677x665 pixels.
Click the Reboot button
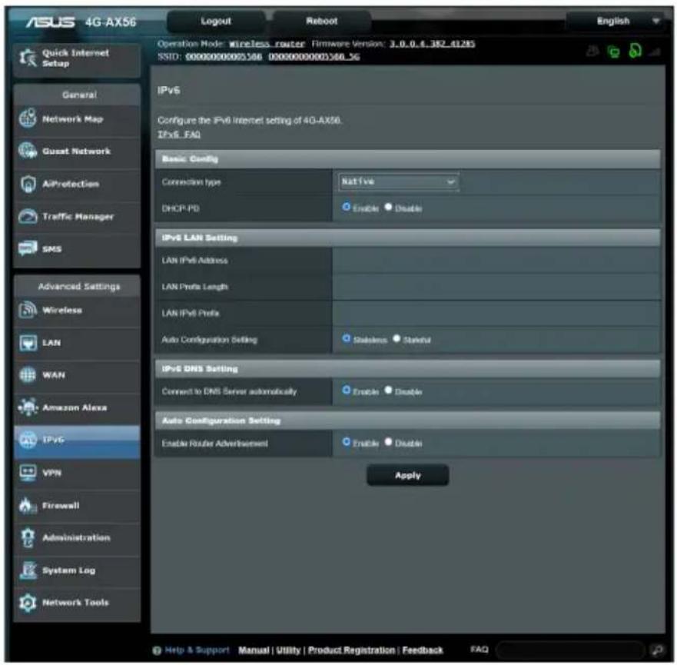(322, 22)
